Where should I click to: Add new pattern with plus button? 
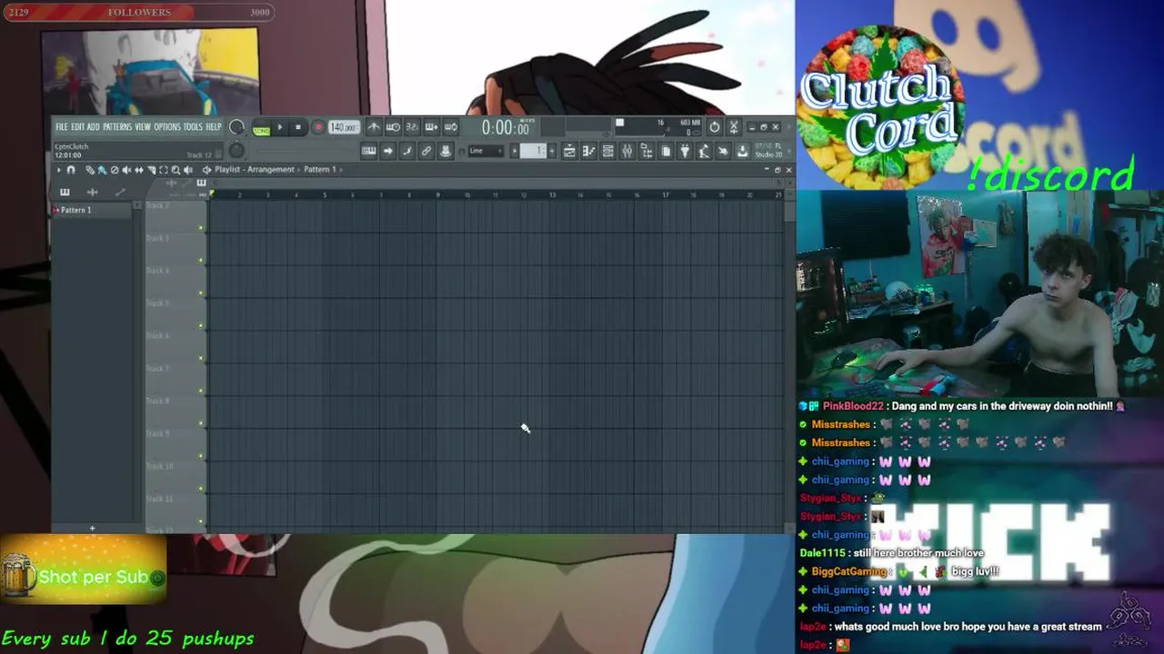pos(552,150)
